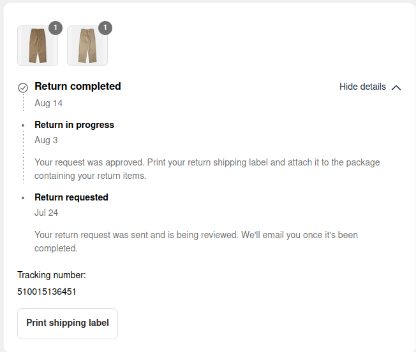Click the Tracking number label
416x352 pixels.
point(52,275)
